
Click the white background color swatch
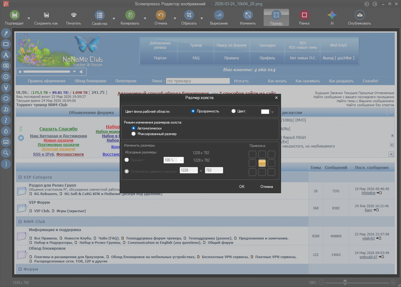click(x=265, y=112)
